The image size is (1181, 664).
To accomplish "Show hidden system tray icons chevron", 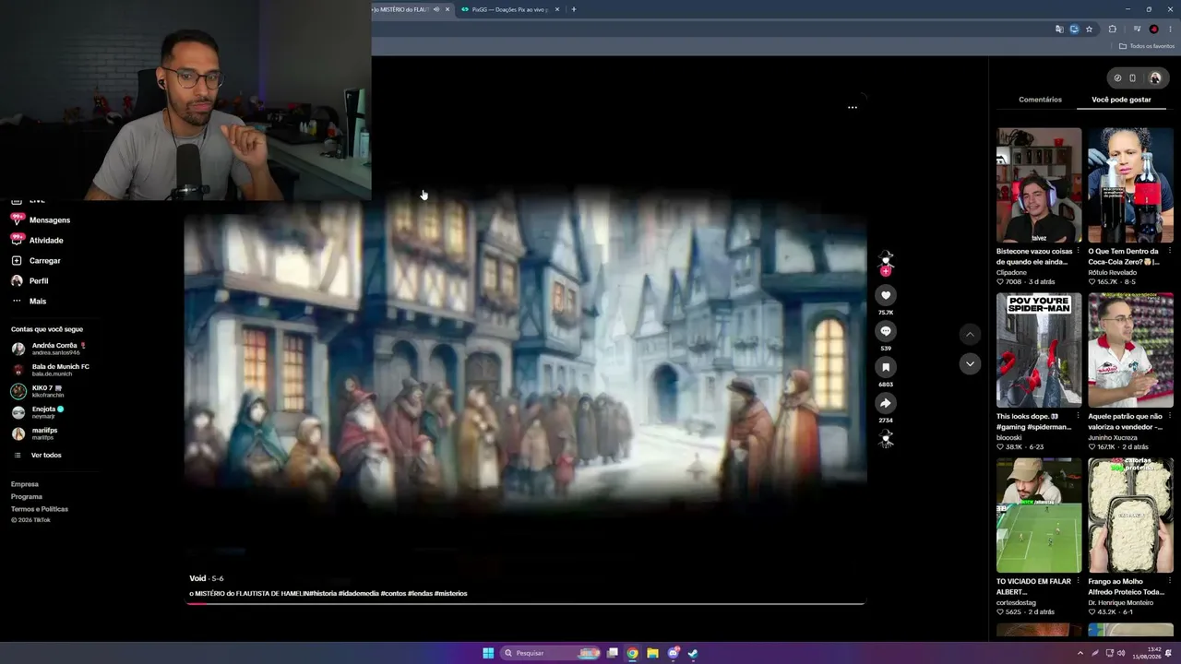I will [1082, 653].
